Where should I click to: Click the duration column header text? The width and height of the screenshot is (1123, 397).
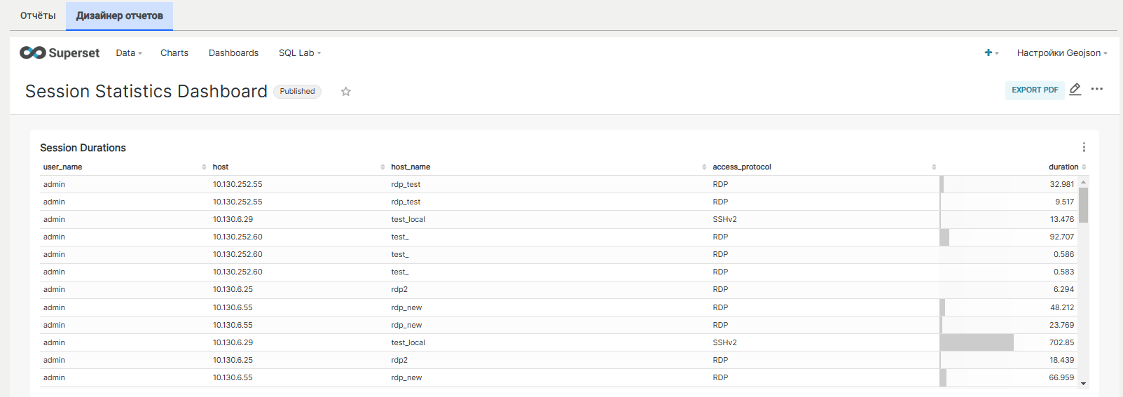point(1063,167)
